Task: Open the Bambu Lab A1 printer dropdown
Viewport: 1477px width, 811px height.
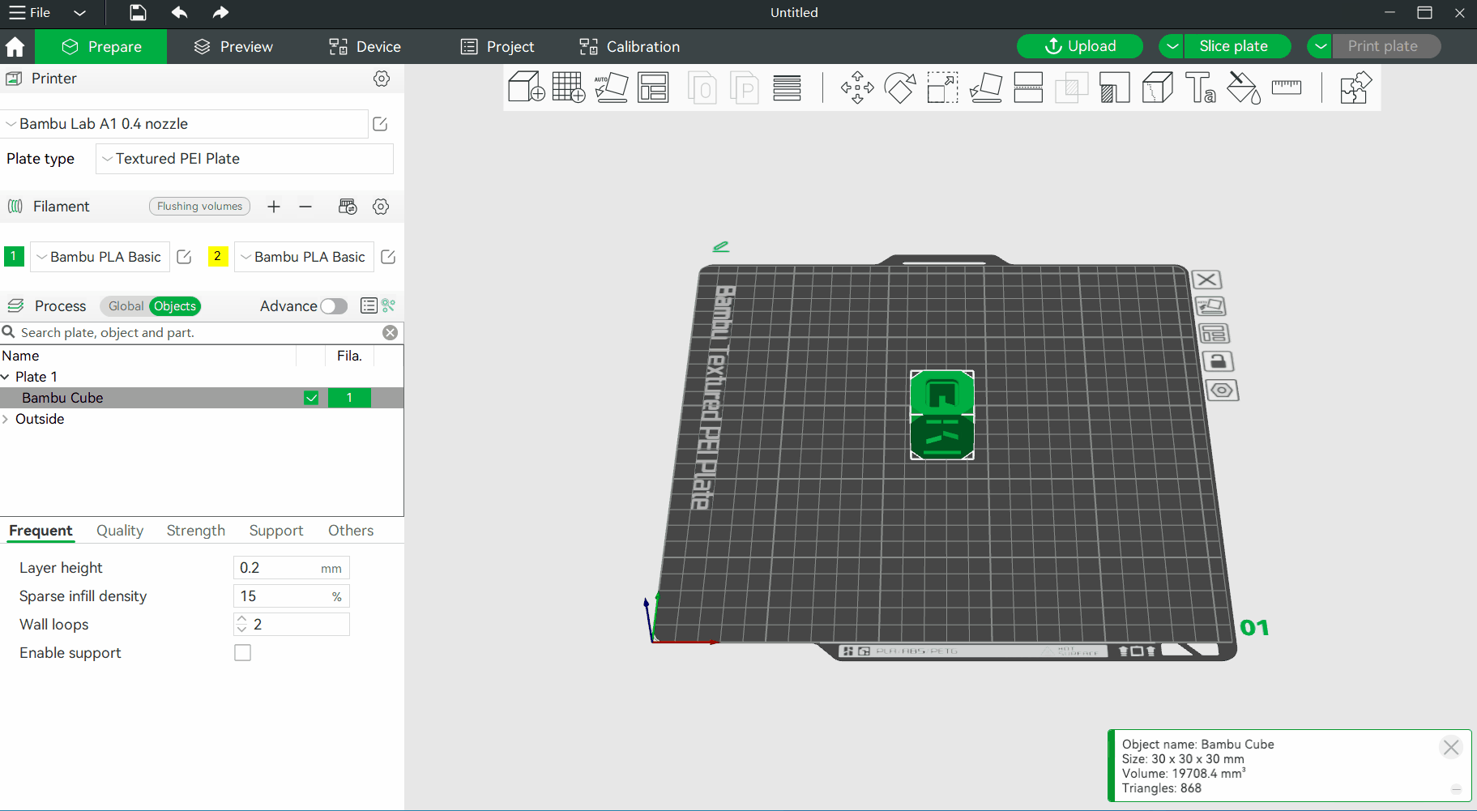Action: tap(186, 124)
